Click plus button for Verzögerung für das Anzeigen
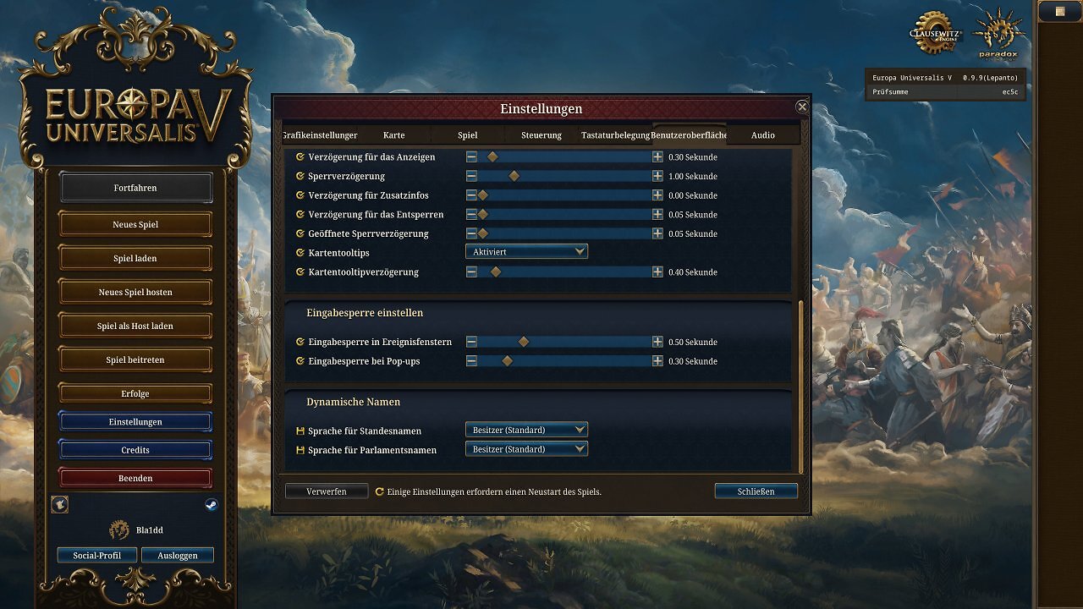Screen dimensions: 1083x609 pos(657,157)
